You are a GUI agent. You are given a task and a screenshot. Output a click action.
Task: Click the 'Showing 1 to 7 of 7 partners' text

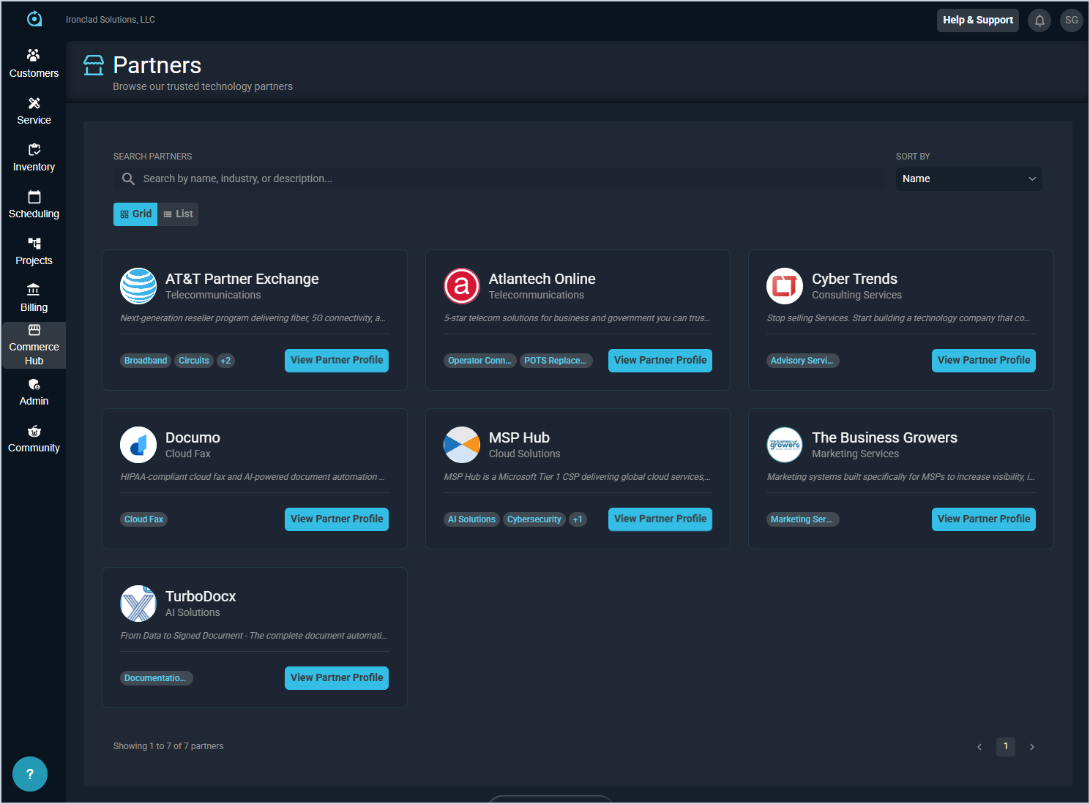coord(168,746)
